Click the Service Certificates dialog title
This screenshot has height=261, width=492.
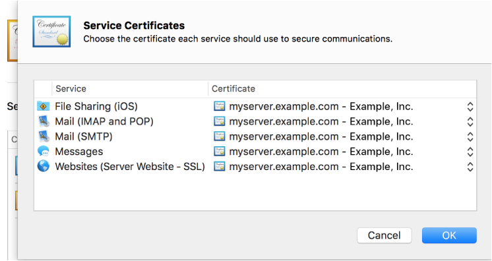click(x=134, y=26)
